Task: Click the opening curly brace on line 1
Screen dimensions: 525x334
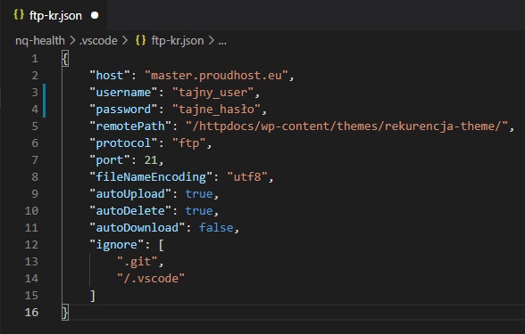Action: pyautogui.click(x=65, y=59)
